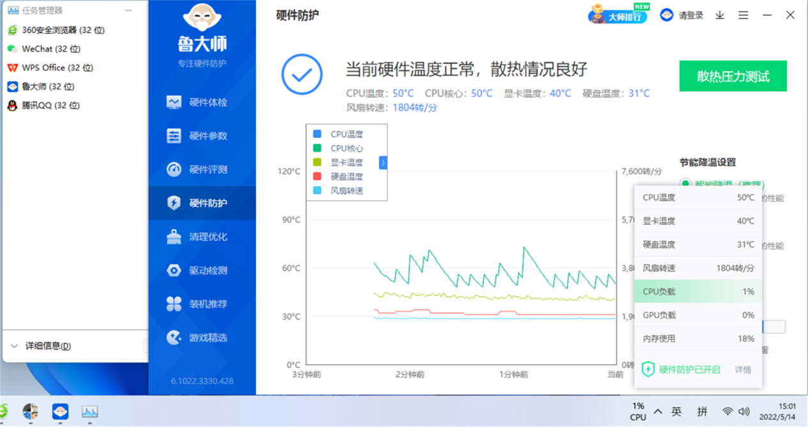Click the version number 6.1022.3330.428

(x=202, y=381)
